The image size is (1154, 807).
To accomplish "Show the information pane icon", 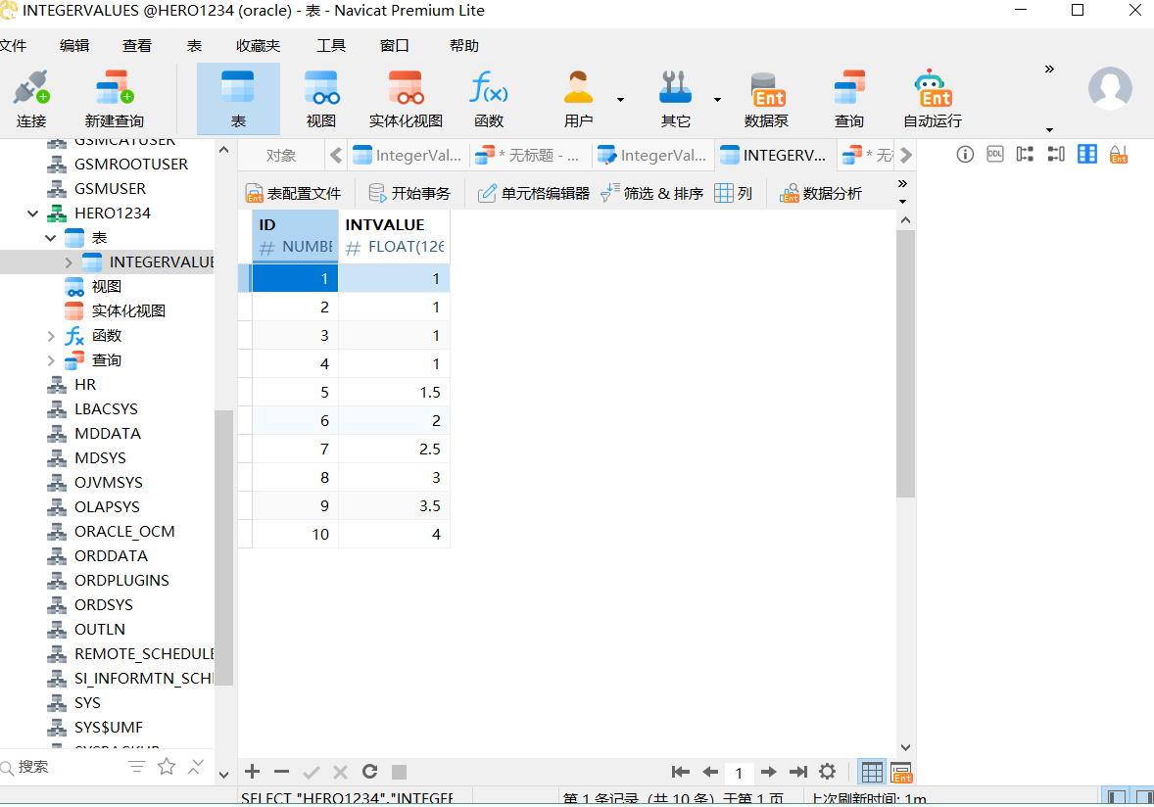I will click(x=965, y=155).
